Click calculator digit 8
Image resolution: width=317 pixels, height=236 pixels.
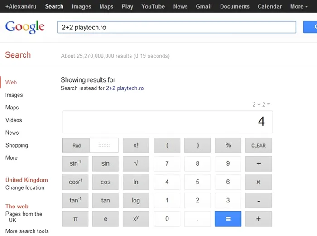(197, 163)
